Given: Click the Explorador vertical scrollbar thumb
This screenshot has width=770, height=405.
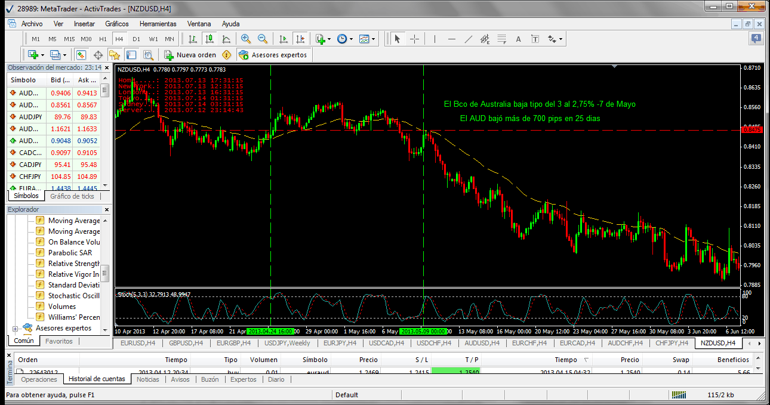Looking at the screenshot, I should (105, 274).
